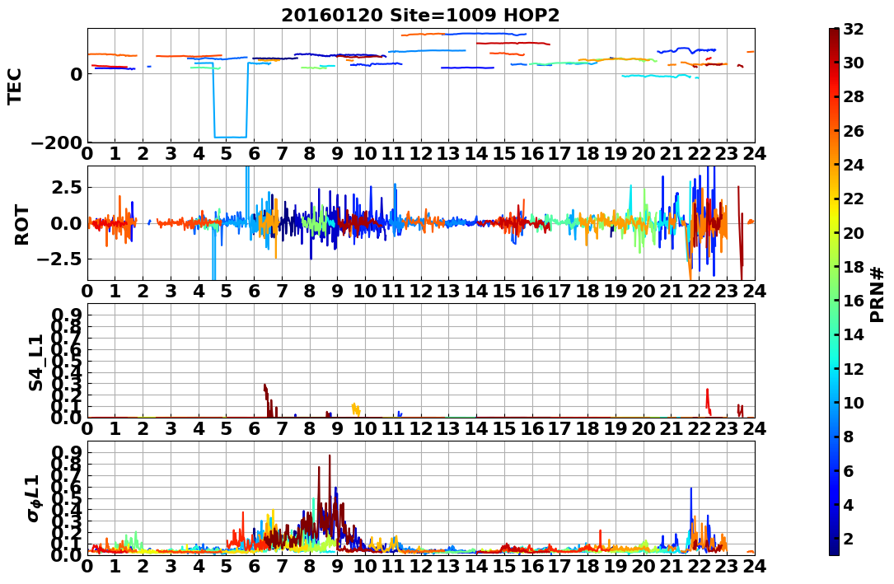
Task: Click the "2.5" y-tick label of the ROT panel
Action: (x=68, y=188)
